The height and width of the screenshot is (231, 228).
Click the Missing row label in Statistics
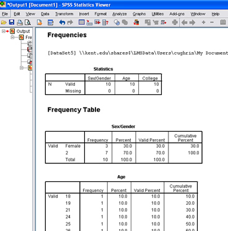(x=73, y=91)
